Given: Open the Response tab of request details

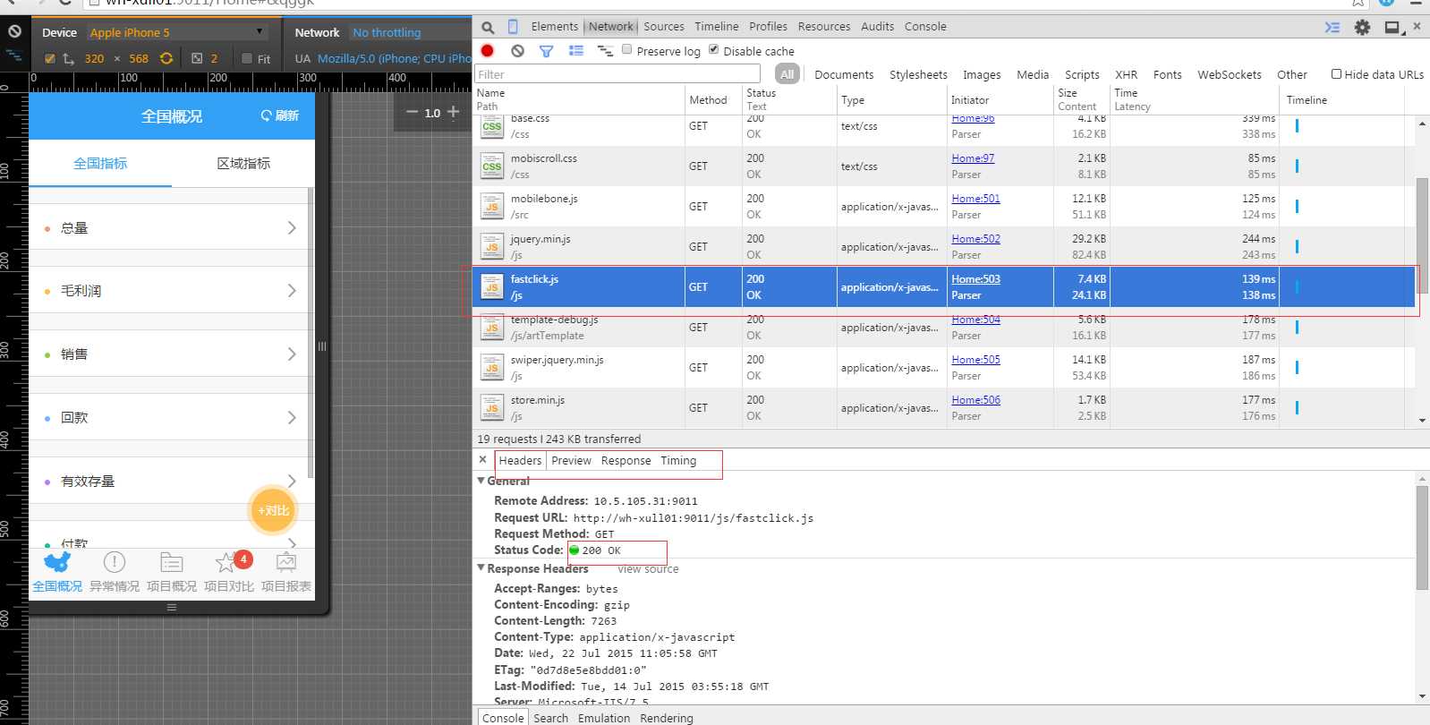Looking at the screenshot, I should coord(626,461).
